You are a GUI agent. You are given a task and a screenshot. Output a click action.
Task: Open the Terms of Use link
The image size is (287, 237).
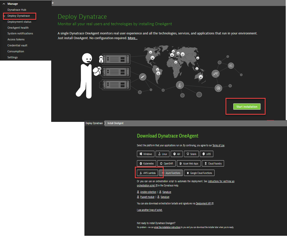coord(218,146)
